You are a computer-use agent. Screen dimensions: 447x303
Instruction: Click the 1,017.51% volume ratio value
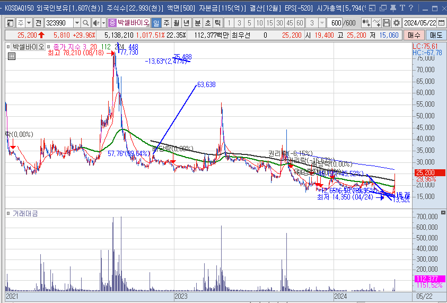coord(150,36)
